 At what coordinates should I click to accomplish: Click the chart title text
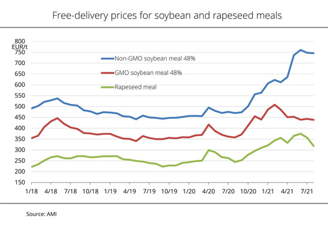pos(167,16)
